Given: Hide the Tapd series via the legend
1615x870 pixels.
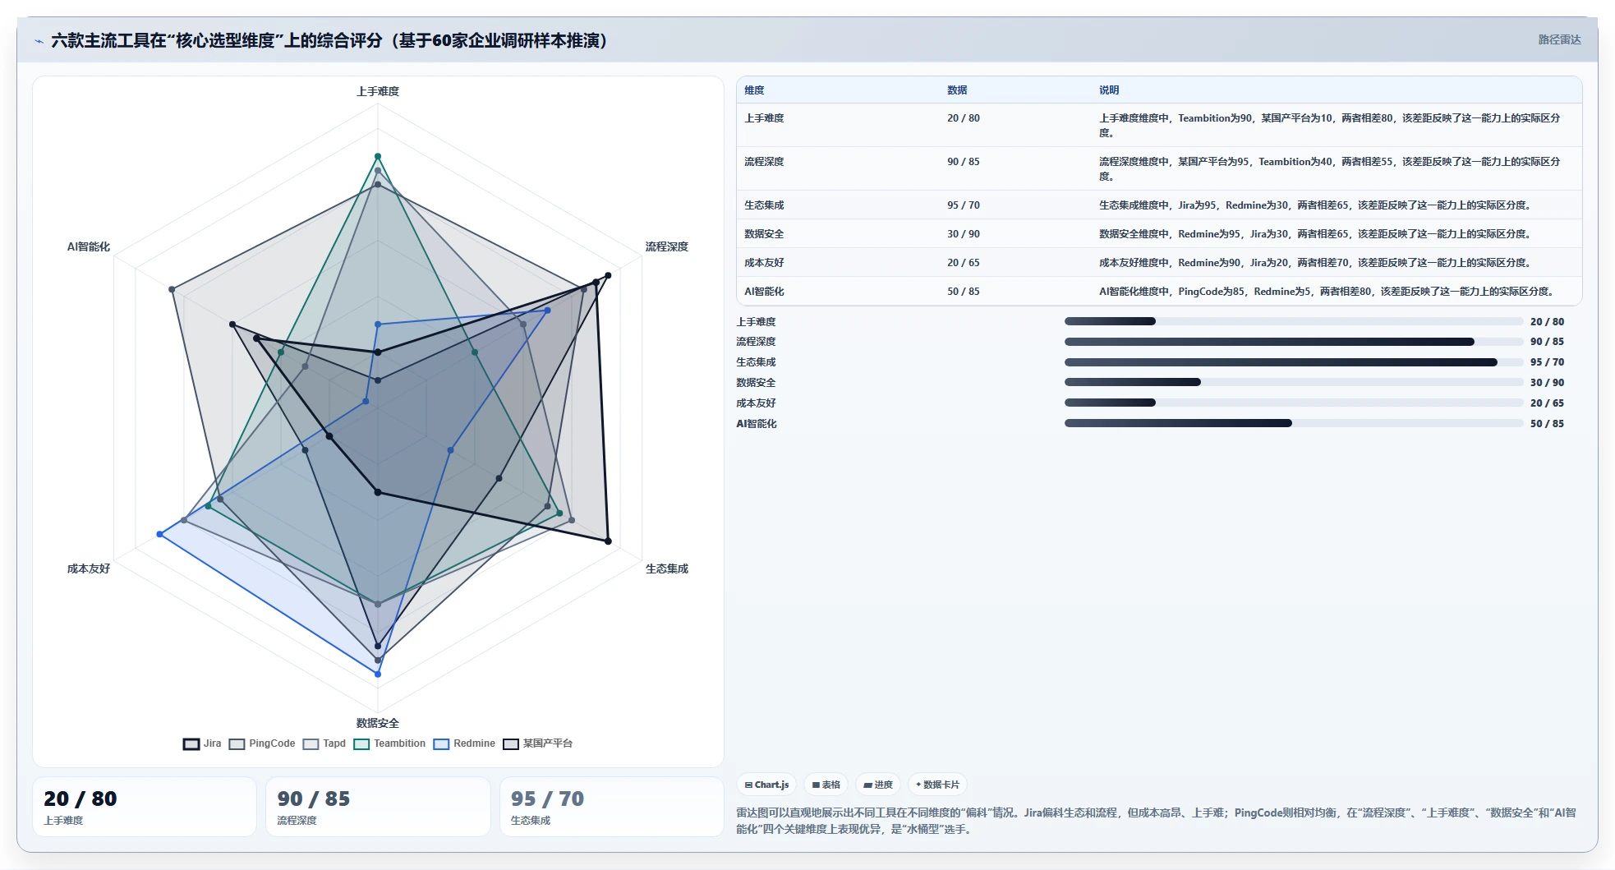Looking at the screenshot, I should pyautogui.click(x=324, y=743).
